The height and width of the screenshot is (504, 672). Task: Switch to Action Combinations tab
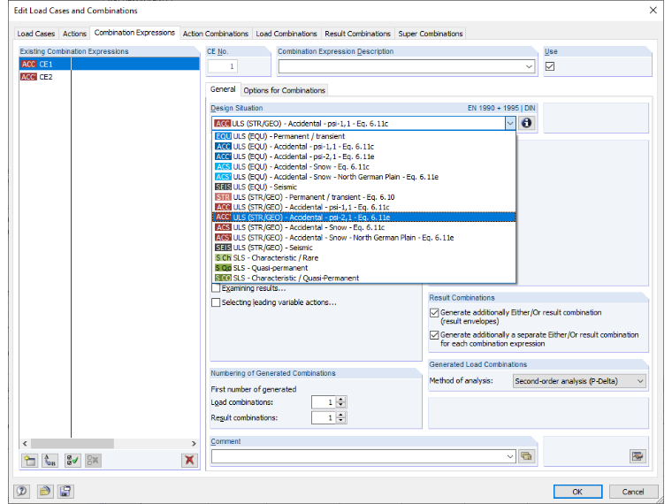coord(216,34)
